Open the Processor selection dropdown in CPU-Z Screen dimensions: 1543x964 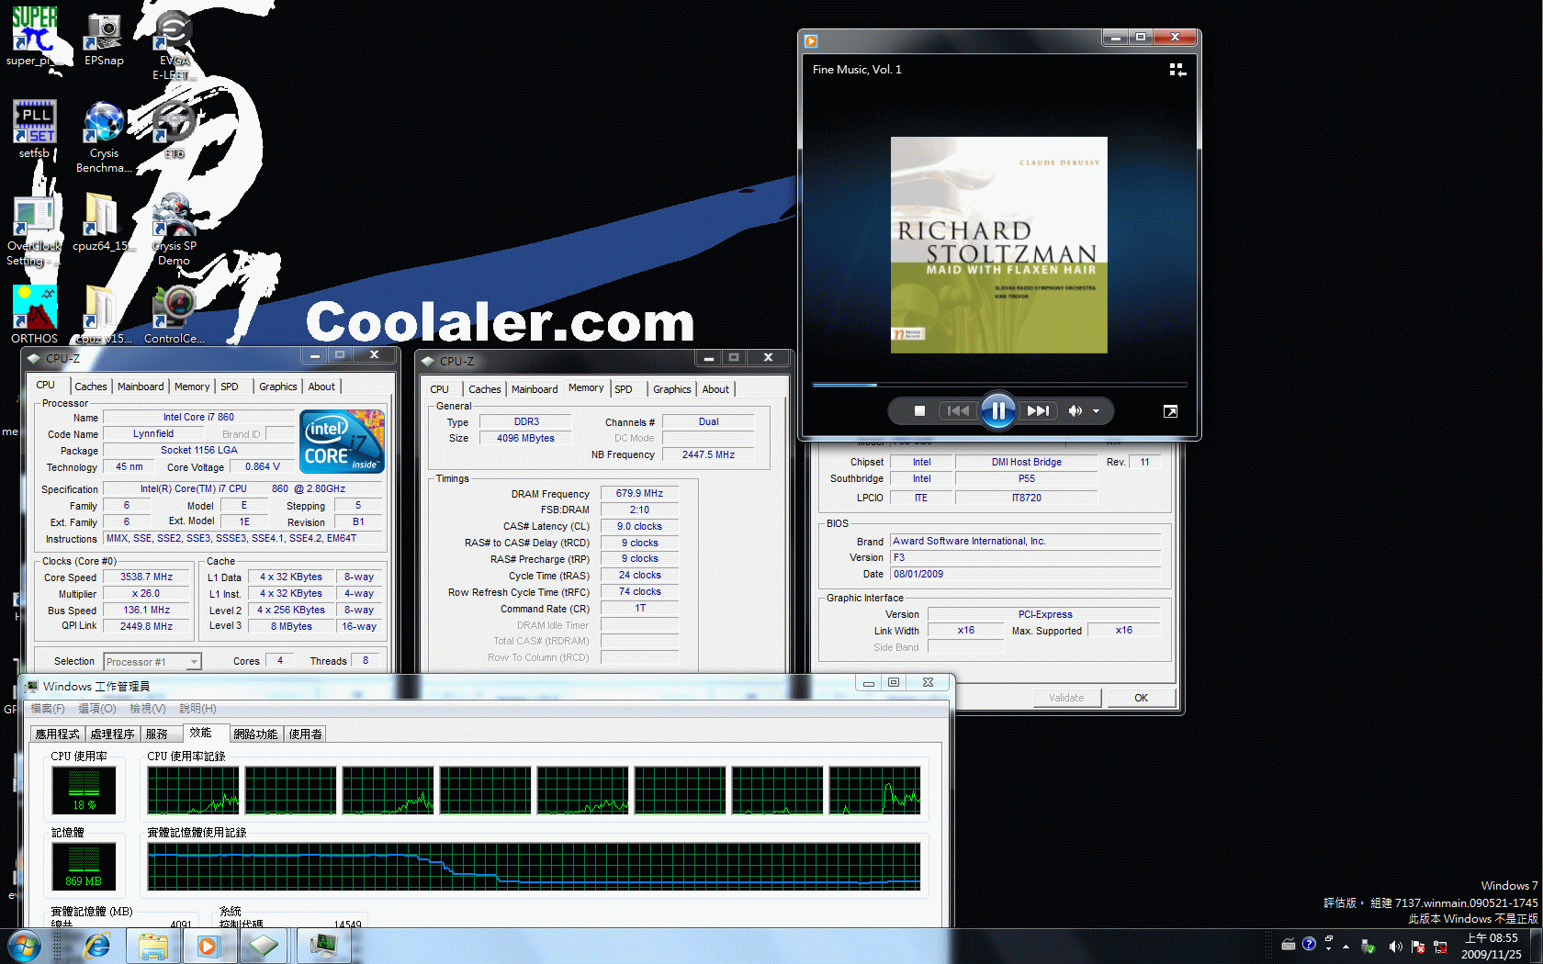152,662
